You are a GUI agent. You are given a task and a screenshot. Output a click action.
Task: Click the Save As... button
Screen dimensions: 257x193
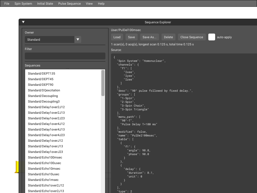tap(149, 37)
